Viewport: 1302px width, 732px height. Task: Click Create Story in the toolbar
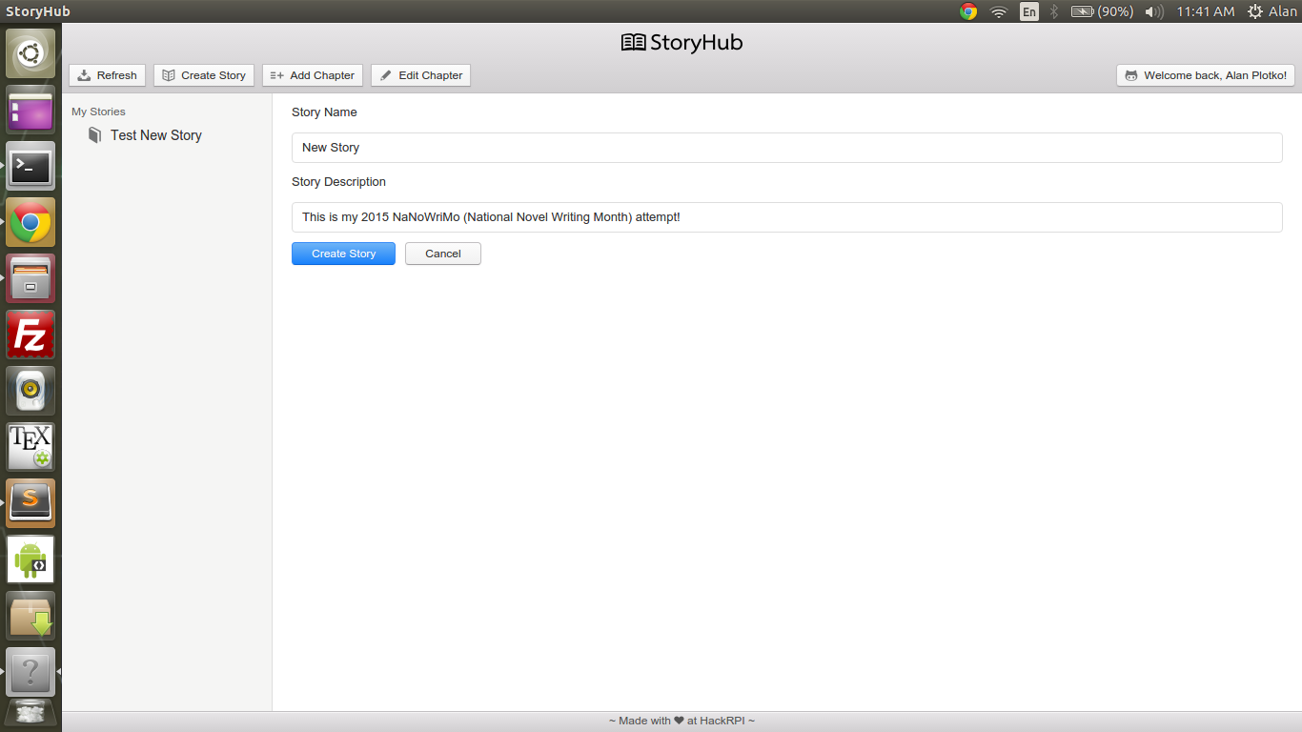(x=203, y=75)
